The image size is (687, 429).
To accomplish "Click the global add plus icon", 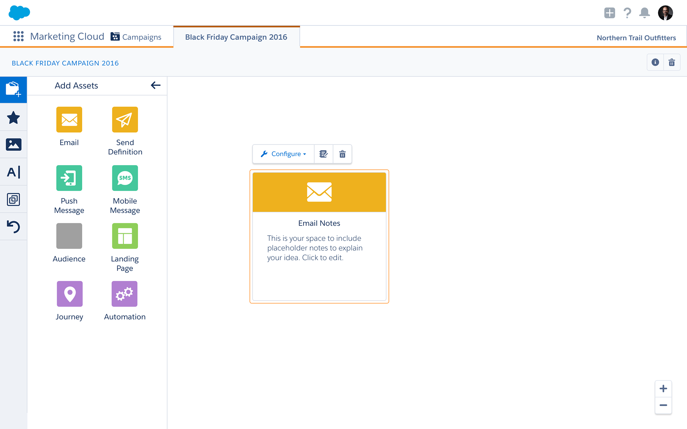I will 609,13.
